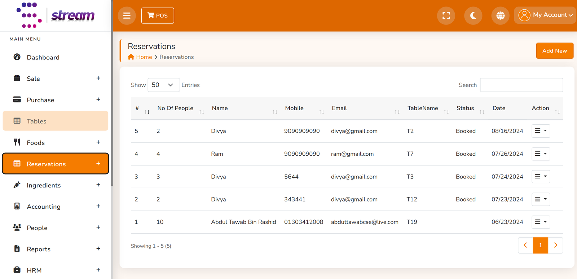This screenshot has width=577, height=279.
Task: Click the Home house icon in breadcrumb
Action: pos(131,57)
